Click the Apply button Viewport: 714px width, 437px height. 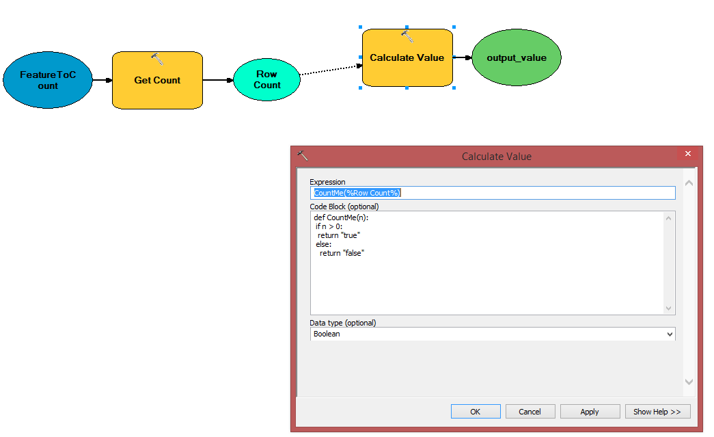click(x=590, y=411)
